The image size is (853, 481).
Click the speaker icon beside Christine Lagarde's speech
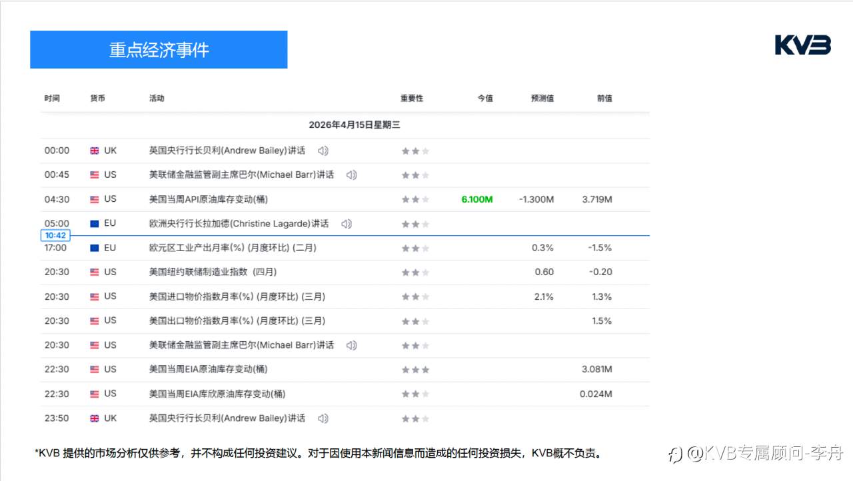click(x=345, y=223)
